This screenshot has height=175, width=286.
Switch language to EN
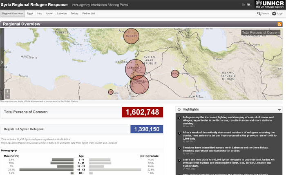coord(244,5)
